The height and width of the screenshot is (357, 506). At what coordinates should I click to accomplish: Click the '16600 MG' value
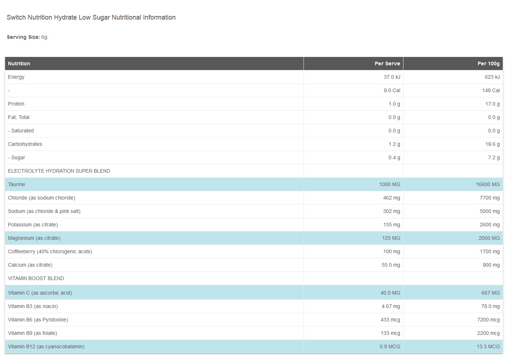click(488, 184)
